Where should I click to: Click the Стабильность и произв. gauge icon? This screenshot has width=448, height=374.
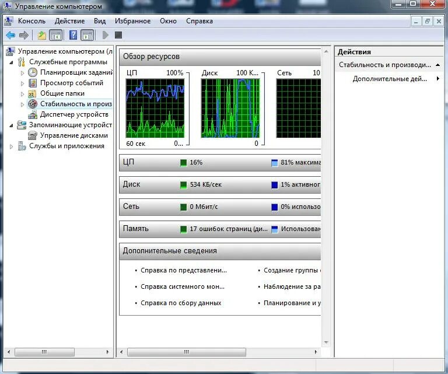(33, 104)
